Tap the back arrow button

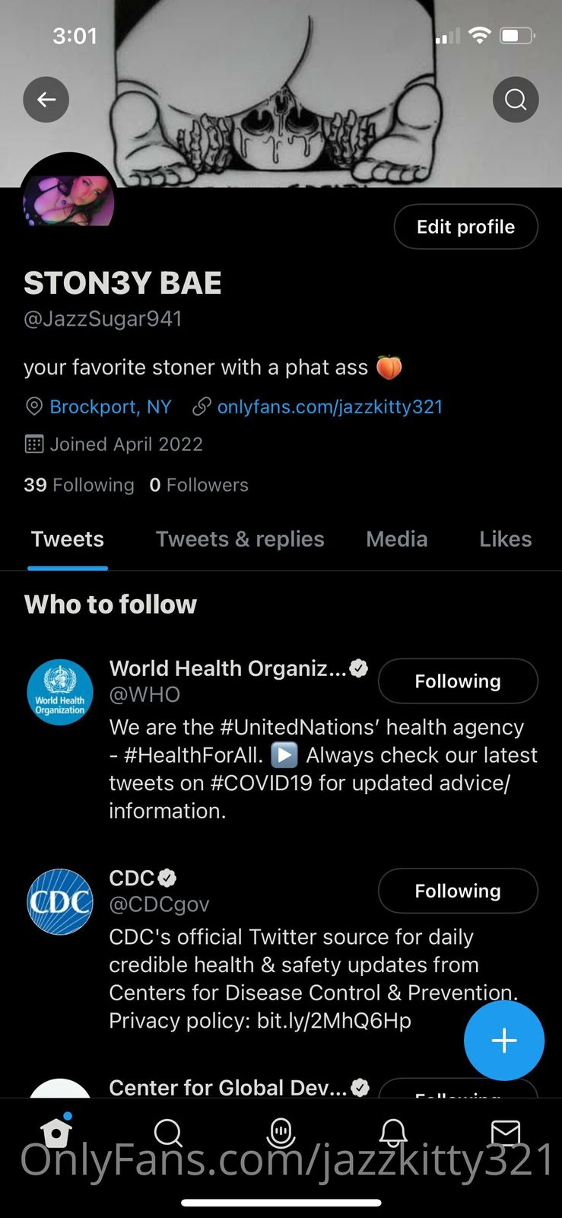tap(46, 100)
